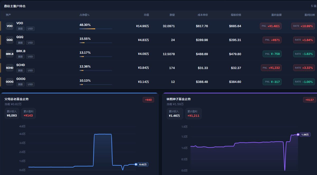Click GOOG's latest price $384.60
This screenshot has height=175, width=317.
click(x=235, y=82)
